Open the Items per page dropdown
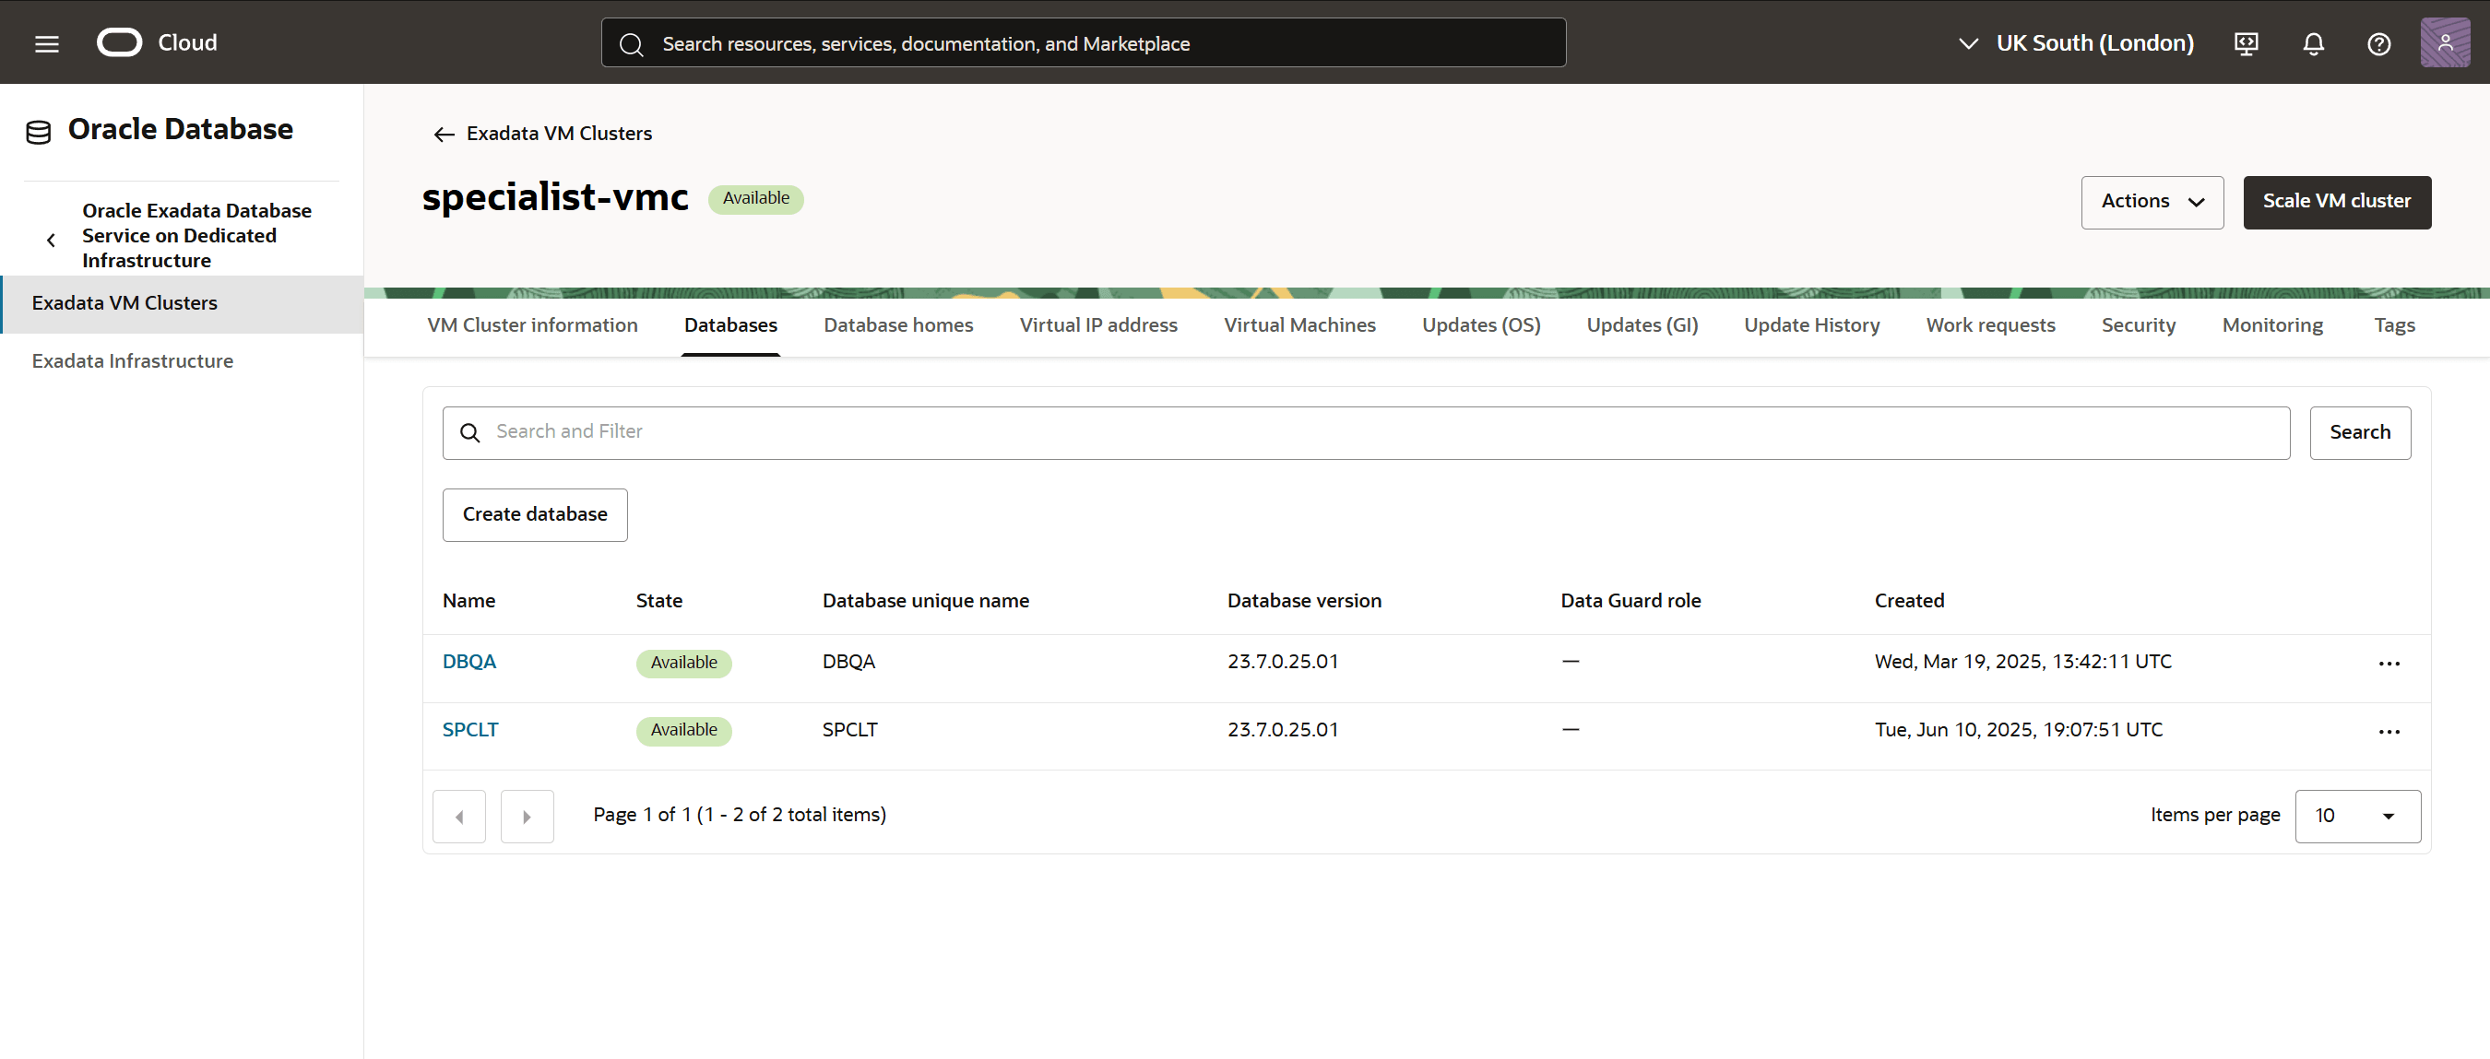The height and width of the screenshot is (1059, 2490). (x=2356, y=816)
